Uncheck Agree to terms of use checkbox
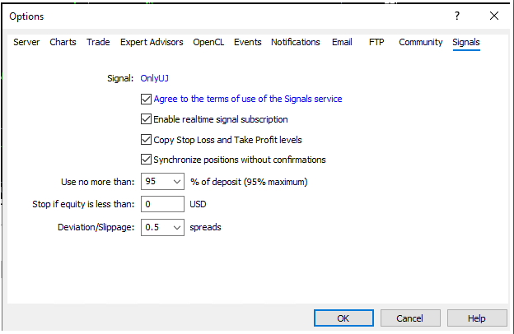The image size is (514, 334). pyautogui.click(x=146, y=99)
